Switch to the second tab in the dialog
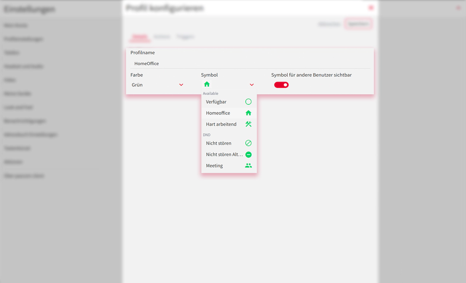This screenshot has height=283, width=466. [162, 36]
